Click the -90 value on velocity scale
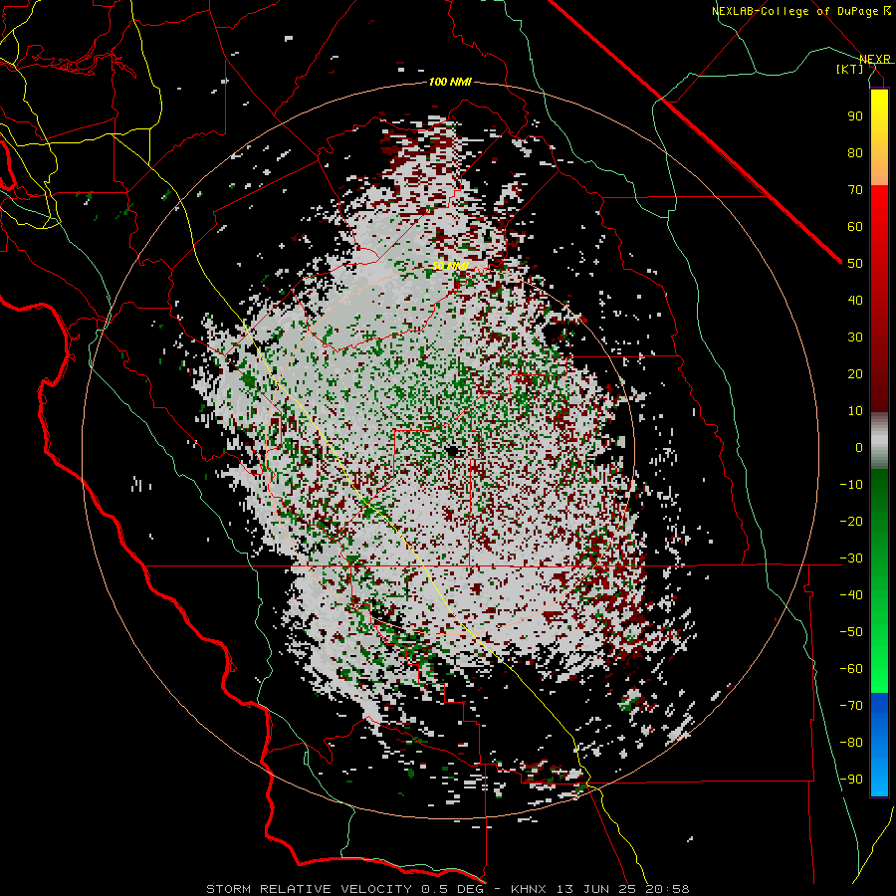 851,780
